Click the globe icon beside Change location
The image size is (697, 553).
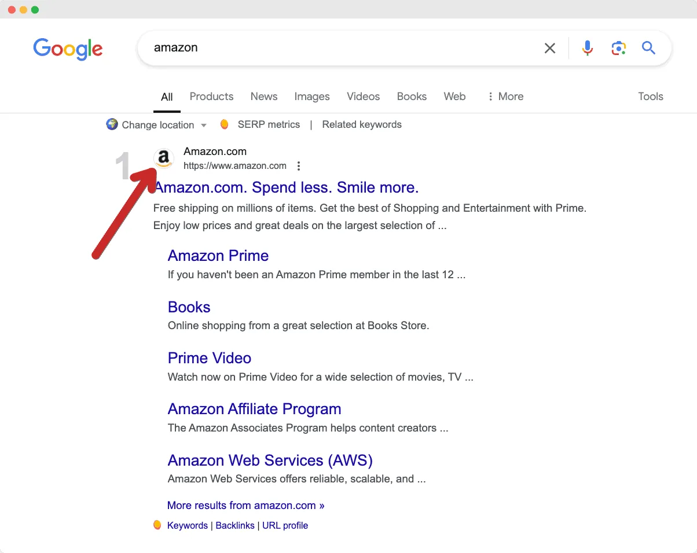112,124
